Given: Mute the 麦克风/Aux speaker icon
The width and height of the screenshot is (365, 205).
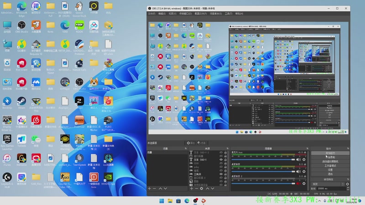Looking at the screenshot, I should 298,159.
